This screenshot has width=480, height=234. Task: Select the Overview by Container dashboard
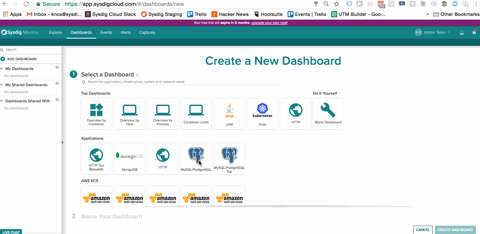click(97, 114)
